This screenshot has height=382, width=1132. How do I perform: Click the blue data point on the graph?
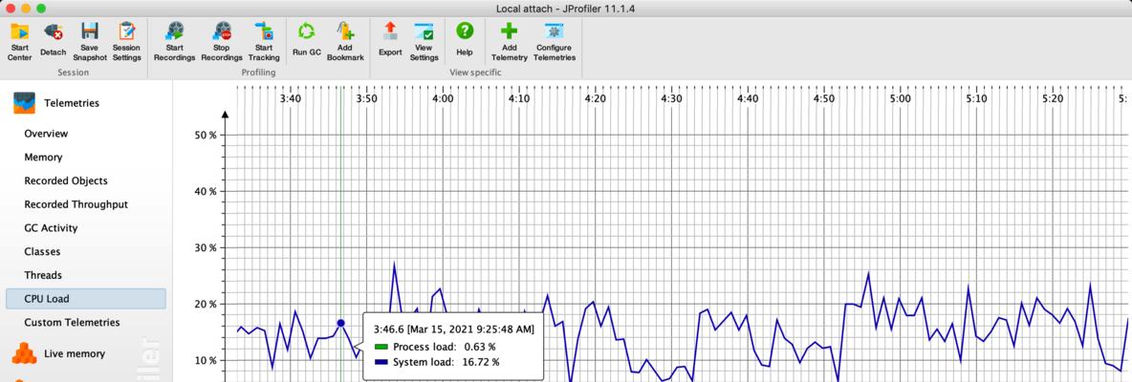340,323
